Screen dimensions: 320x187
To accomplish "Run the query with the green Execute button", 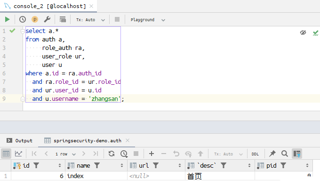I will tap(8, 19).
